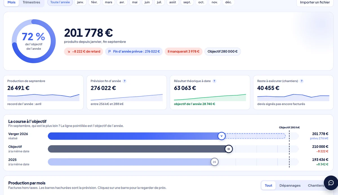Click the V marker on Verger 2026 bar

click(221, 136)
